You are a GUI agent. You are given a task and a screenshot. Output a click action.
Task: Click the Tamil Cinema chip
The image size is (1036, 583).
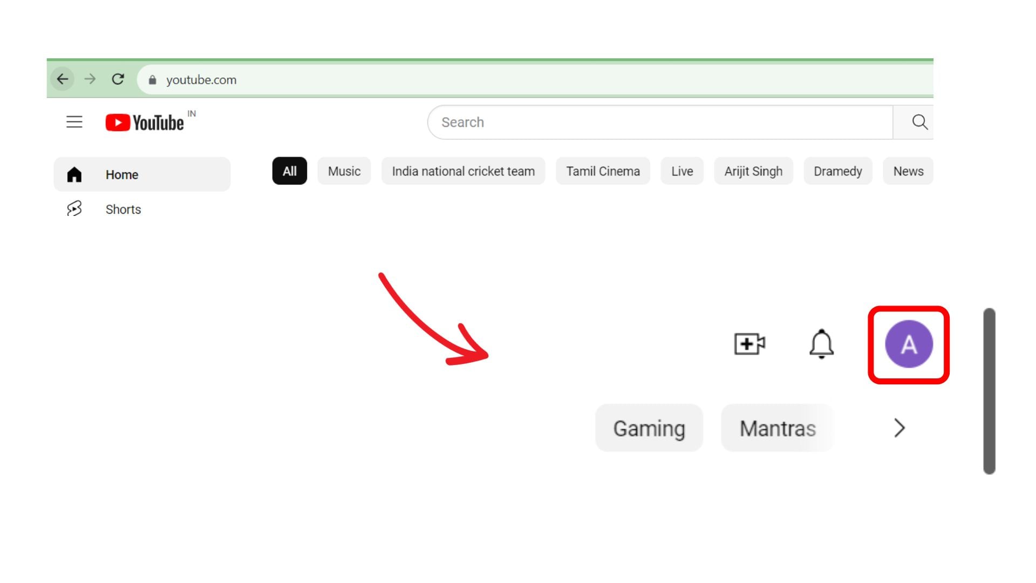[x=603, y=171]
